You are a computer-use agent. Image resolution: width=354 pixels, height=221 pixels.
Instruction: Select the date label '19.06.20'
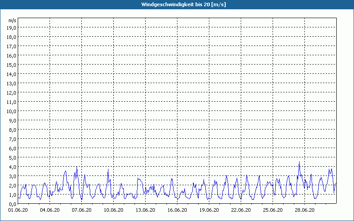(209, 210)
